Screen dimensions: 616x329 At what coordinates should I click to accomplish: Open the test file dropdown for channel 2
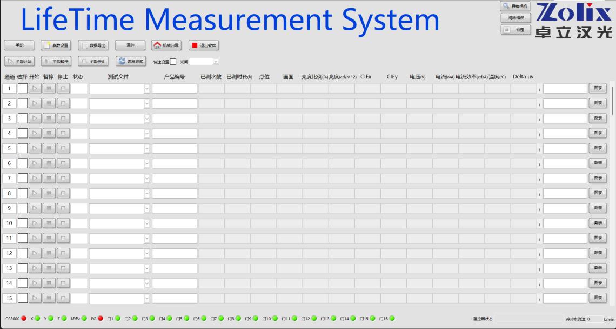tap(146, 103)
